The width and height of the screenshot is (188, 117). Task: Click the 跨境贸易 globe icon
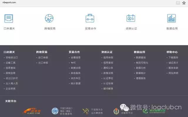coord(49,18)
